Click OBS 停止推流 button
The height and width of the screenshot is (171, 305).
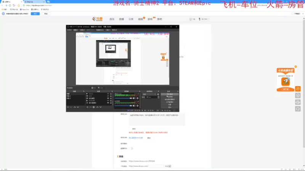coord(170,94)
